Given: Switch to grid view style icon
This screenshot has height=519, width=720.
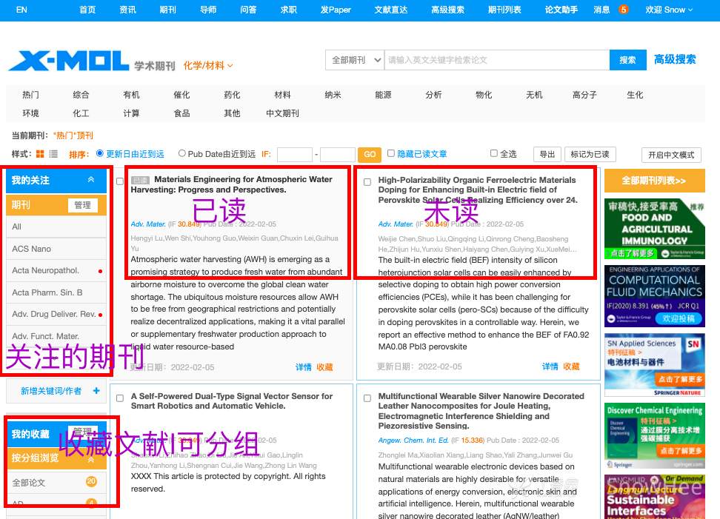Looking at the screenshot, I should (40, 154).
